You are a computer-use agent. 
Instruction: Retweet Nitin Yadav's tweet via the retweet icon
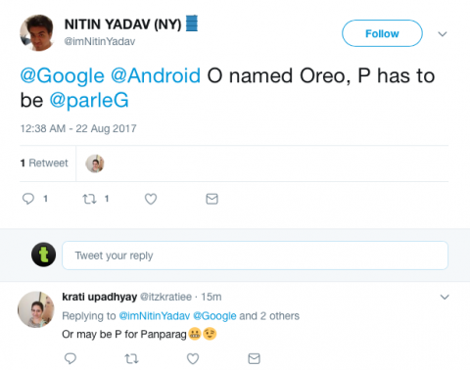pos(89,199)
